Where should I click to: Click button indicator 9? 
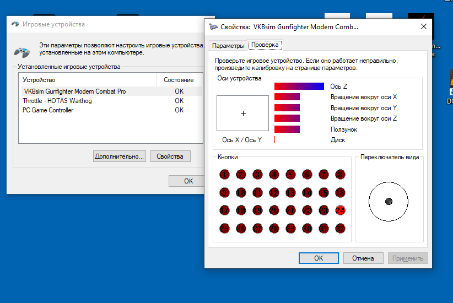click(x=224, y=193)
